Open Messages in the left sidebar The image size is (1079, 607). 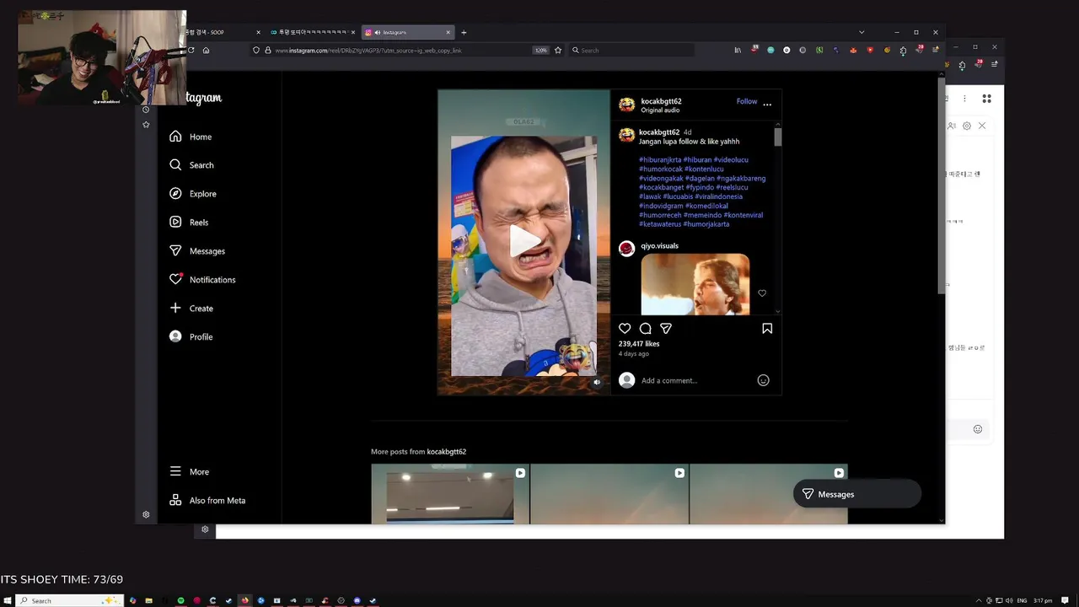(197, 251)
